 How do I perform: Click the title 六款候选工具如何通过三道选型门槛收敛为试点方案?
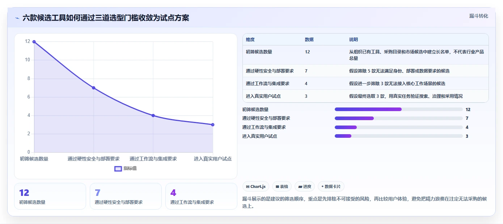click(x=106, y=18)
